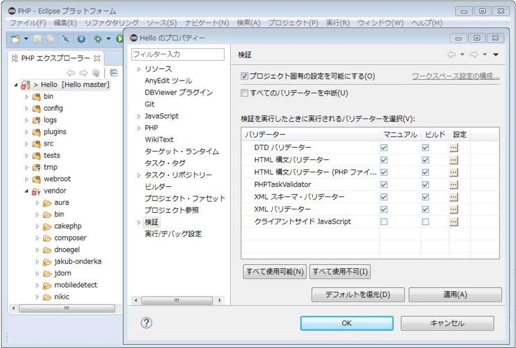This screenshot has width=516, height=348.
Task: Click the フィルター入力 filter field
Action: coord(178,54)
